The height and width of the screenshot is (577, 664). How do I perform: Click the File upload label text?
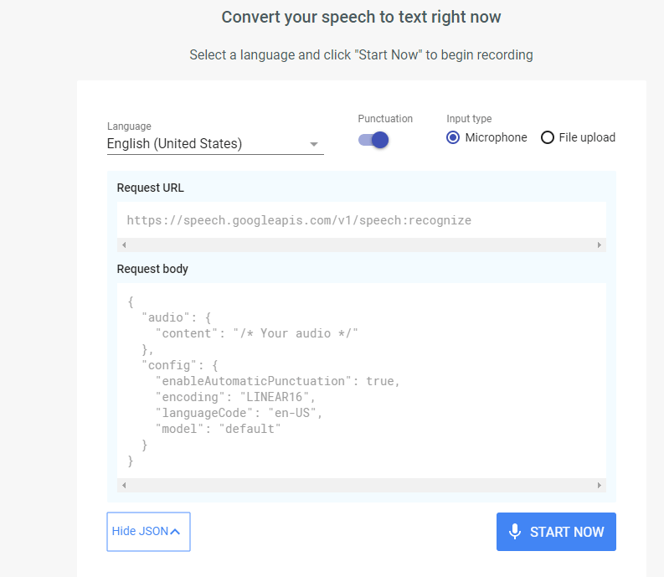(587, 137)
